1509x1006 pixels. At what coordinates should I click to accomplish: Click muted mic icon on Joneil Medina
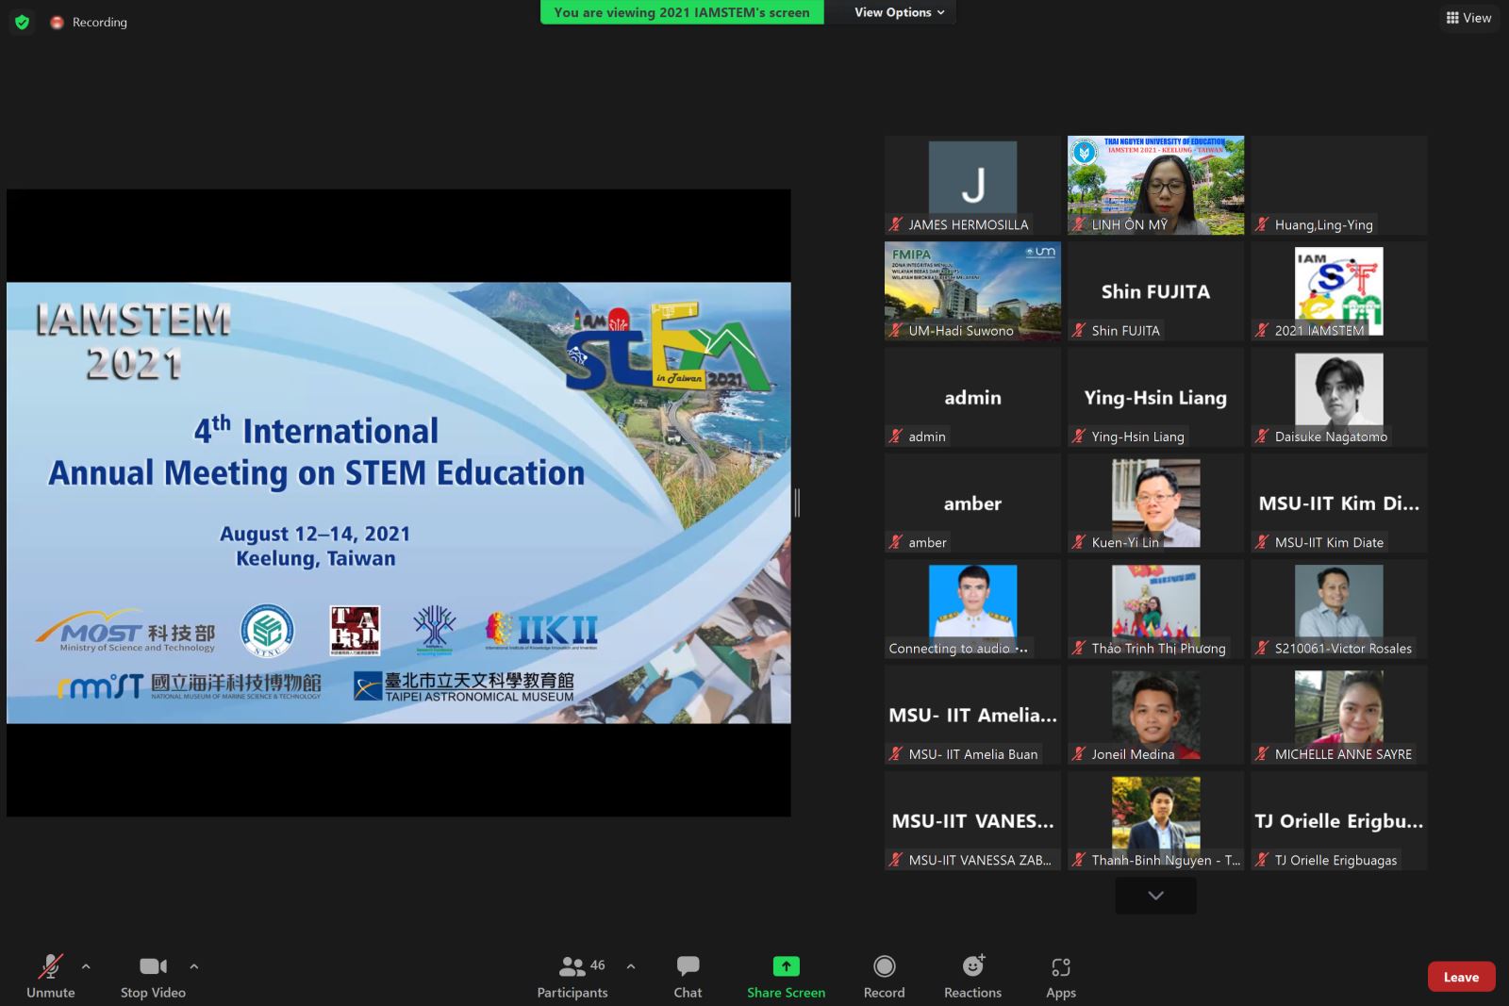click(x=1079, y=754)
